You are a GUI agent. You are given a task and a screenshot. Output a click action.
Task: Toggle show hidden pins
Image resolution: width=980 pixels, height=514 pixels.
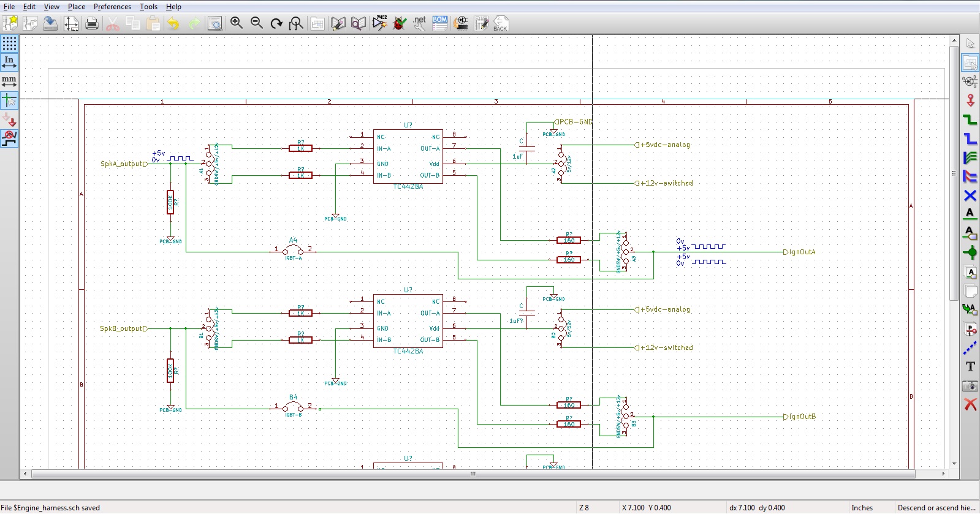pyautogui.click(x=9, y=119)
